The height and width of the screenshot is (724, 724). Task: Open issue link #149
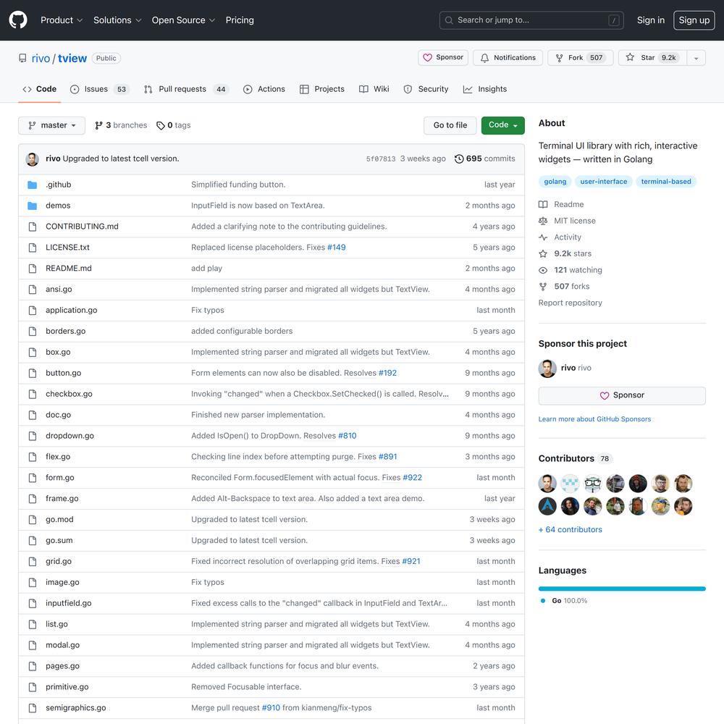point(336,248)
